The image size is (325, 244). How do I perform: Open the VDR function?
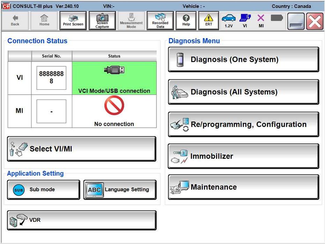click(82, 220)
